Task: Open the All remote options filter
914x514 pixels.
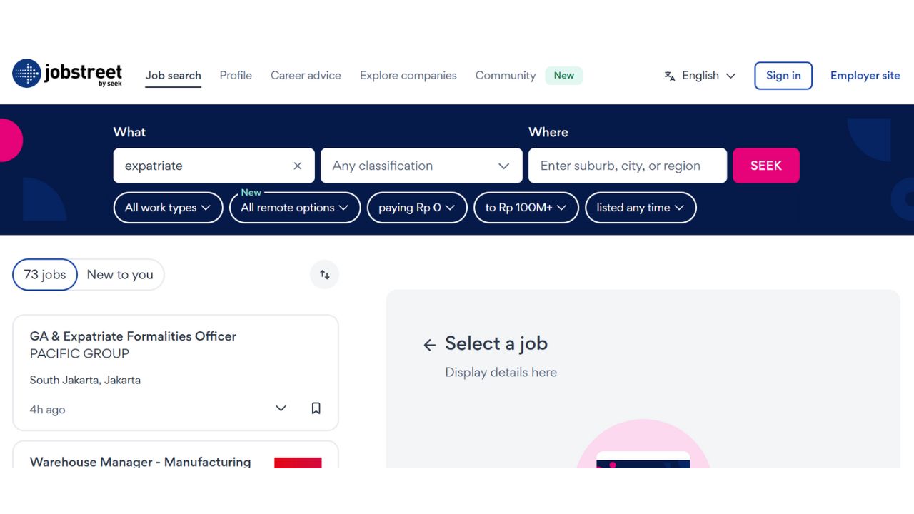Action: coord(294,207)
